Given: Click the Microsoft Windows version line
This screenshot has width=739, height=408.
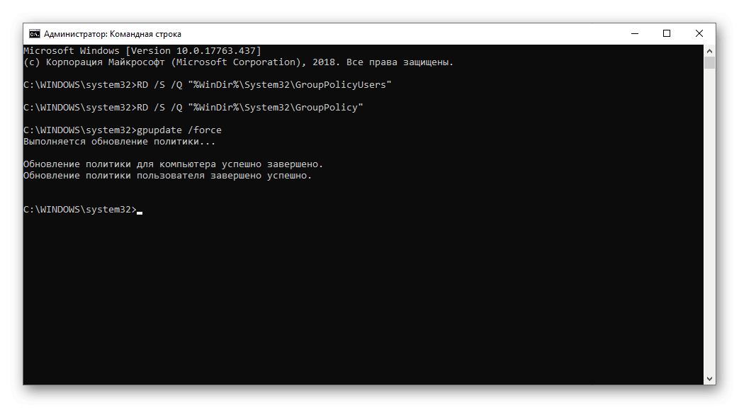Looking at the screenshot, I should pos(142,51).
